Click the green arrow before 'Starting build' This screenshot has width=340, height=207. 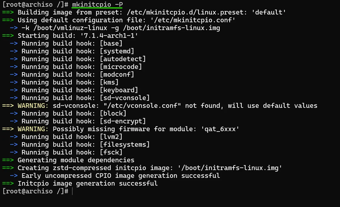pos(8,36)
